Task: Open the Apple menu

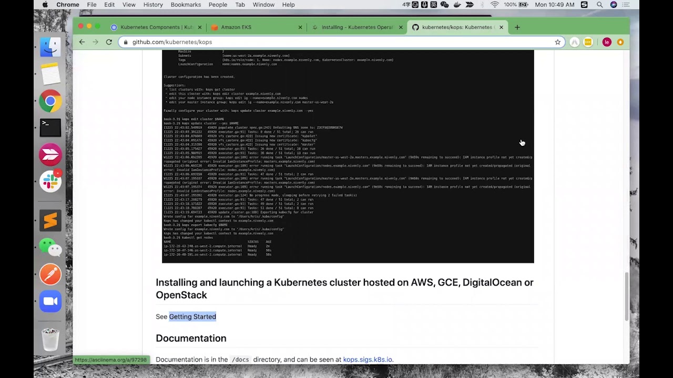Action: tap(45, 5)
